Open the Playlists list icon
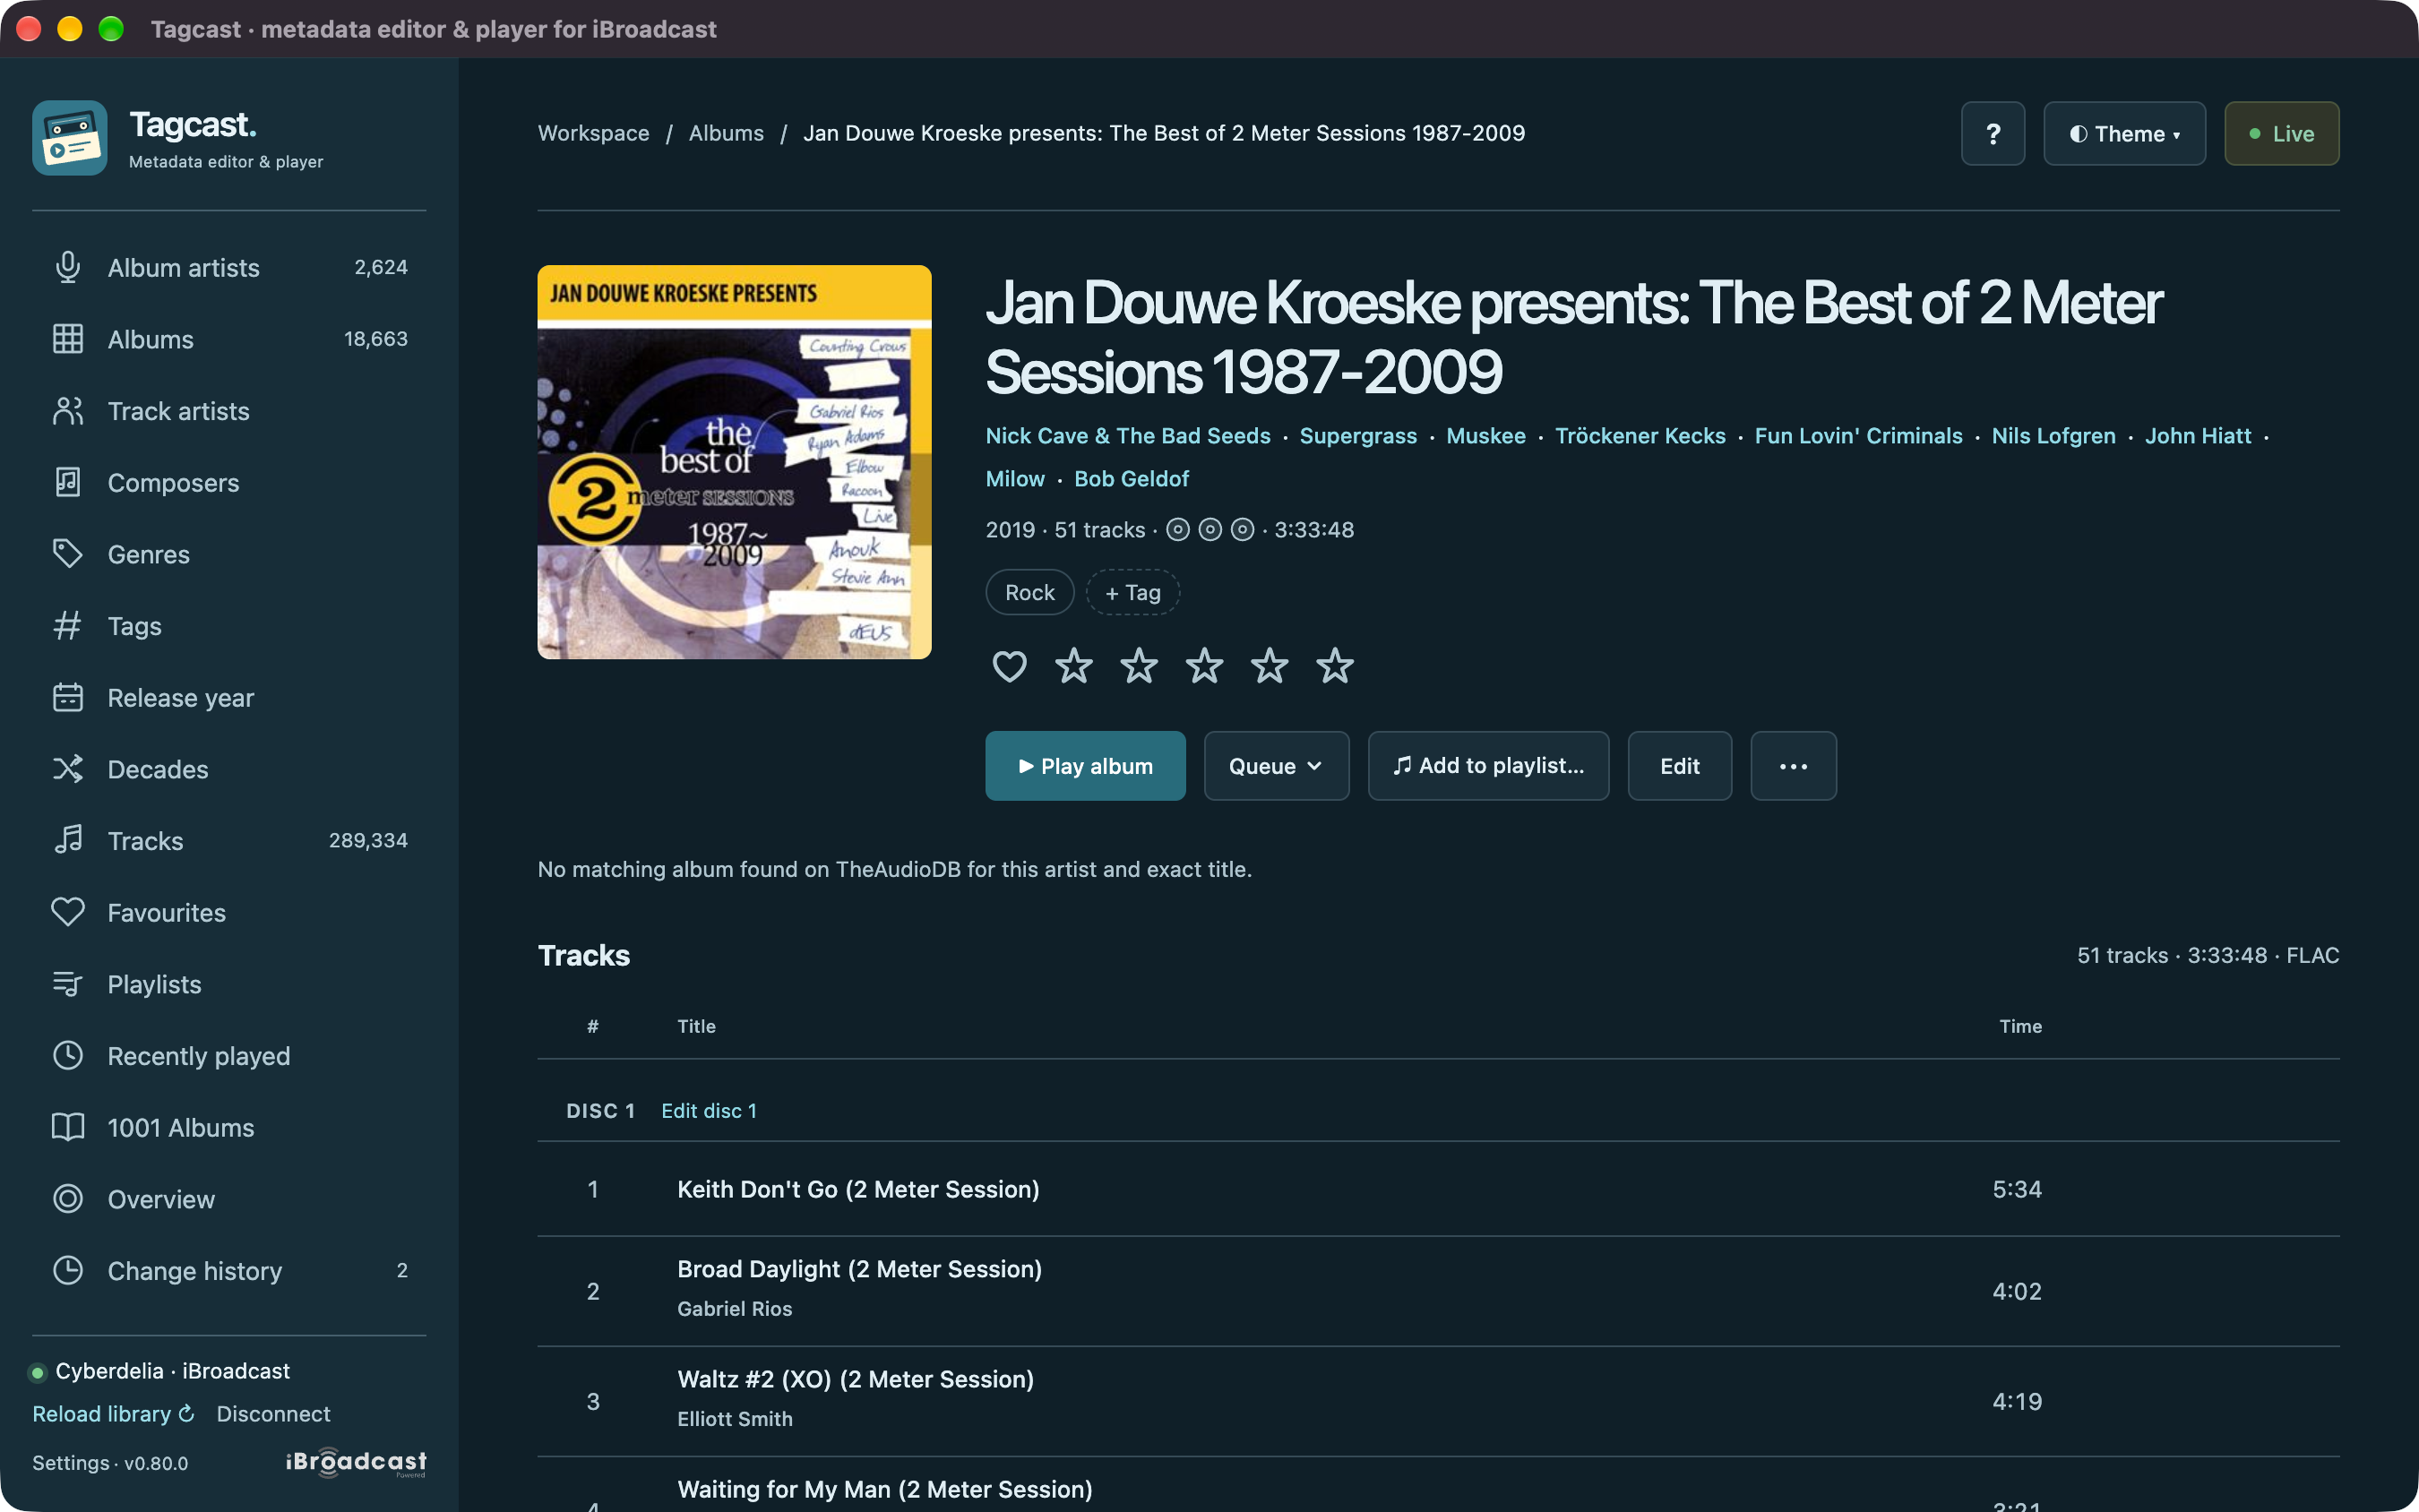 68,984
